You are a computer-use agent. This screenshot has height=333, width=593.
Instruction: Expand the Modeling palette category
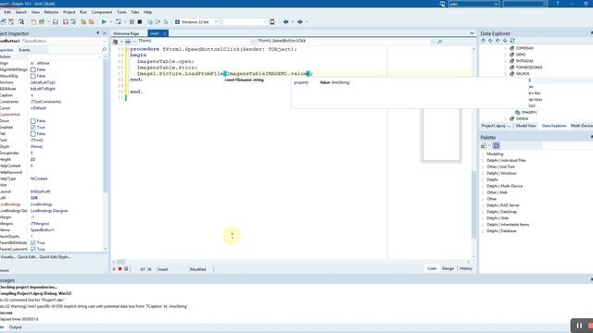(x=483, y=154)
